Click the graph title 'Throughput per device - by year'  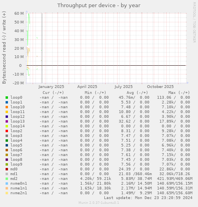pos(99,6)
